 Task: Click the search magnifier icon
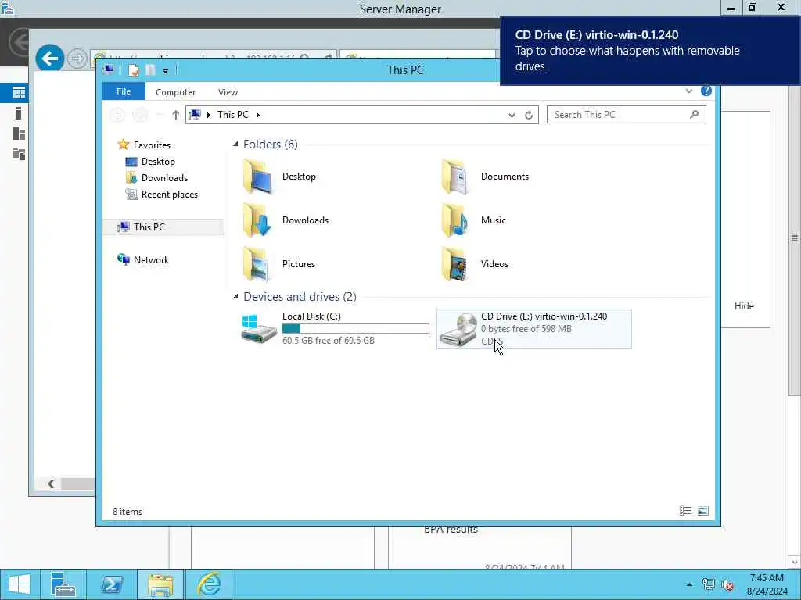pos(694,114)
